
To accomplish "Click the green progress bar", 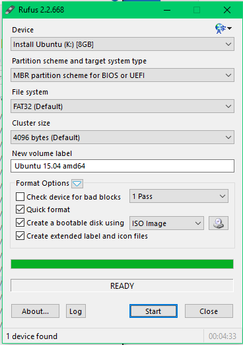I will (122, 264).
